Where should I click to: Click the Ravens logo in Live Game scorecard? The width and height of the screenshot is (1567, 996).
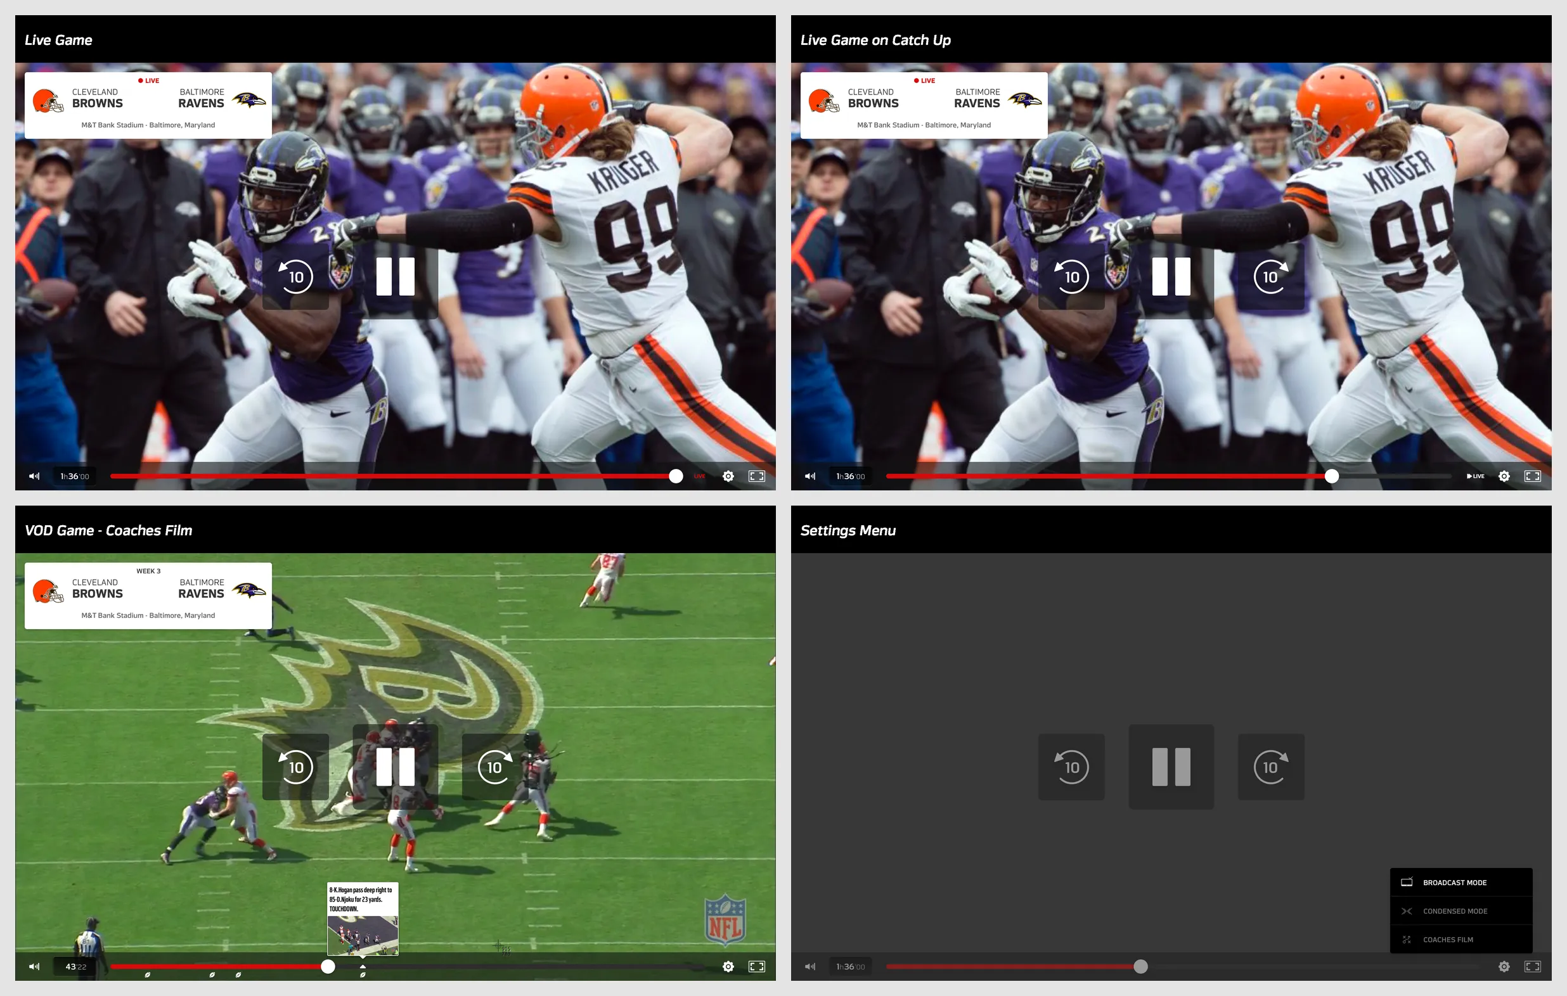tap(249, 99)
